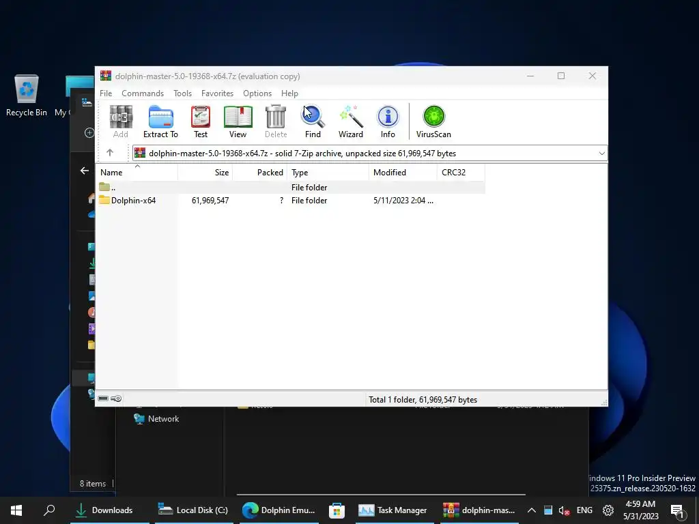Screen dimensions: 699x524
Task: Open the File menu
Action: pyautogui.click(x=106, y=93)
